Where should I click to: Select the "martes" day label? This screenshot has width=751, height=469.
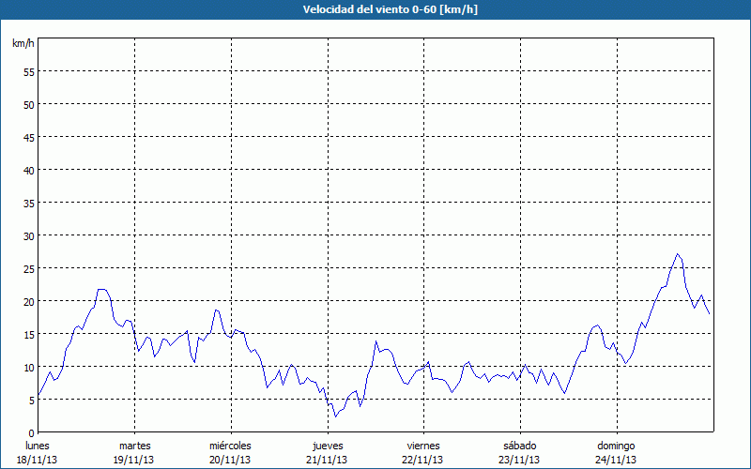coord(134,446)
